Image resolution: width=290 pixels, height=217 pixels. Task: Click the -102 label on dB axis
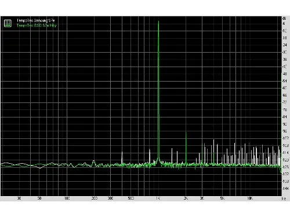click(285, 138)
